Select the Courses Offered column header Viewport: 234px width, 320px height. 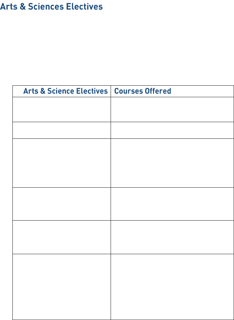(143, 91)
